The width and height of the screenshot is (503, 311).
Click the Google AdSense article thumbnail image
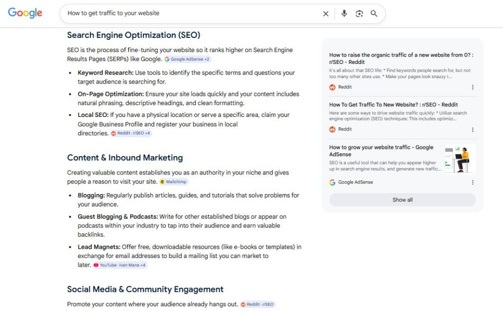tap(459, 159)
